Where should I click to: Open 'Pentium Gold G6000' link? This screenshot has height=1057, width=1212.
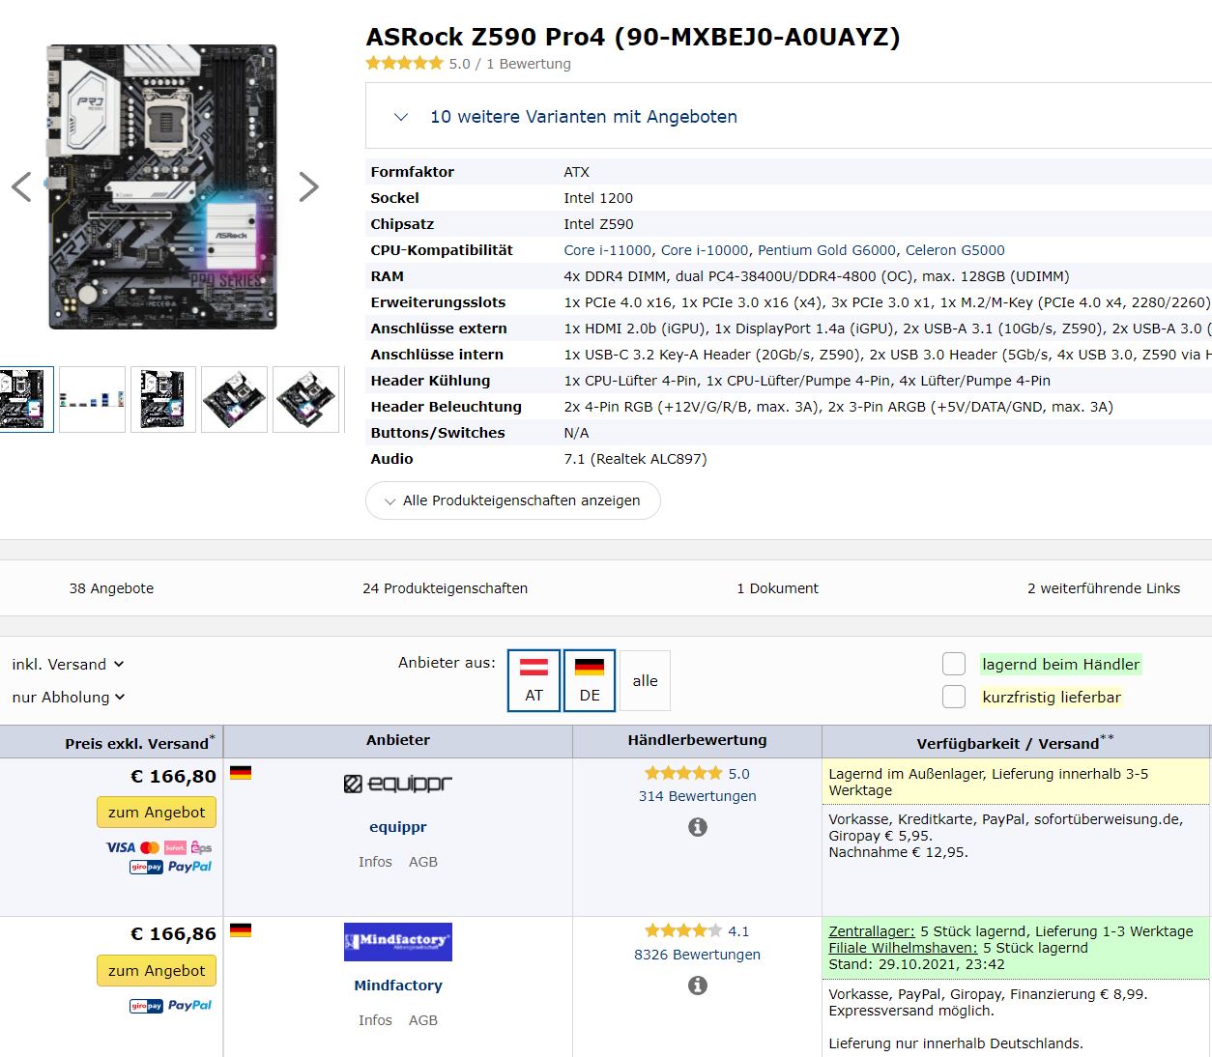(x=827, y=250)
